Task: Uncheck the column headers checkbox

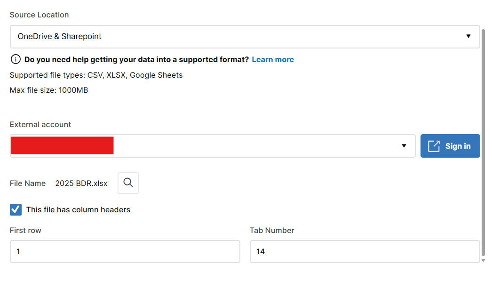Action: 16,210
